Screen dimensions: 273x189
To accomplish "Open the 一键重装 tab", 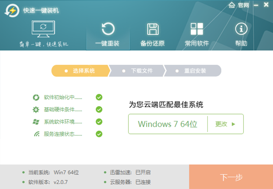I will pos(108,35).
